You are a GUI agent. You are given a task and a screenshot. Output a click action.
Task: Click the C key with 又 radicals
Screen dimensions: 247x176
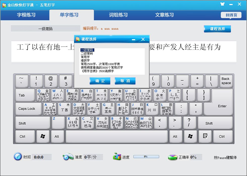pos(88,122)
